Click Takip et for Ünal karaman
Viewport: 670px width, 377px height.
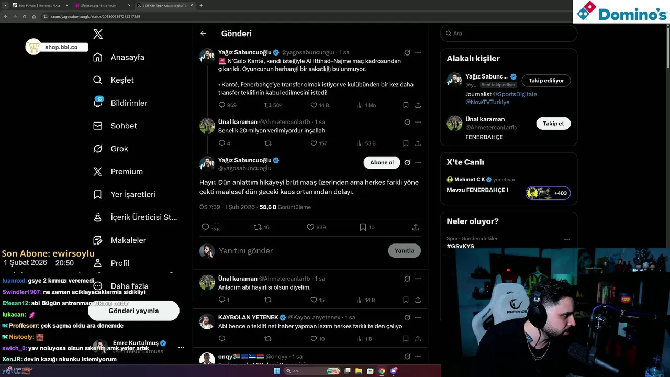point(553,124)
